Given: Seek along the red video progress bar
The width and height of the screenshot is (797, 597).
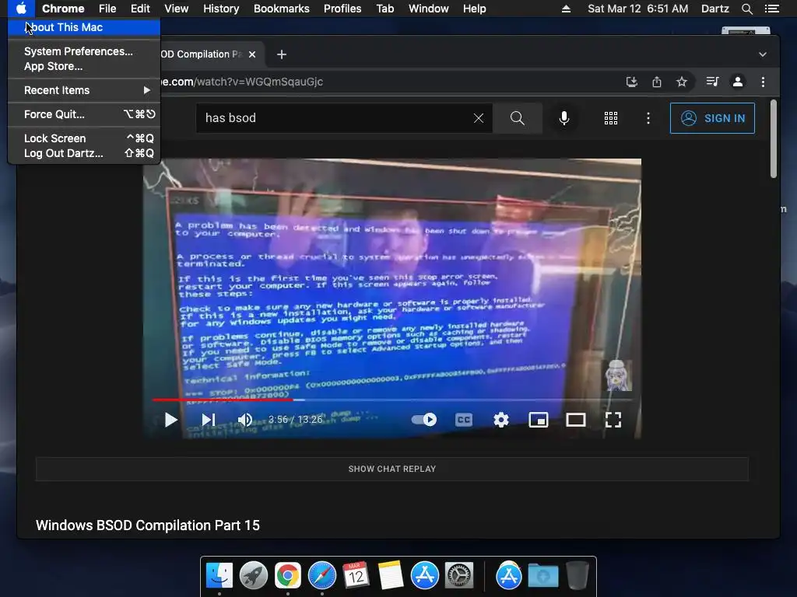Looking at the screenshot, I should (391, 400).
